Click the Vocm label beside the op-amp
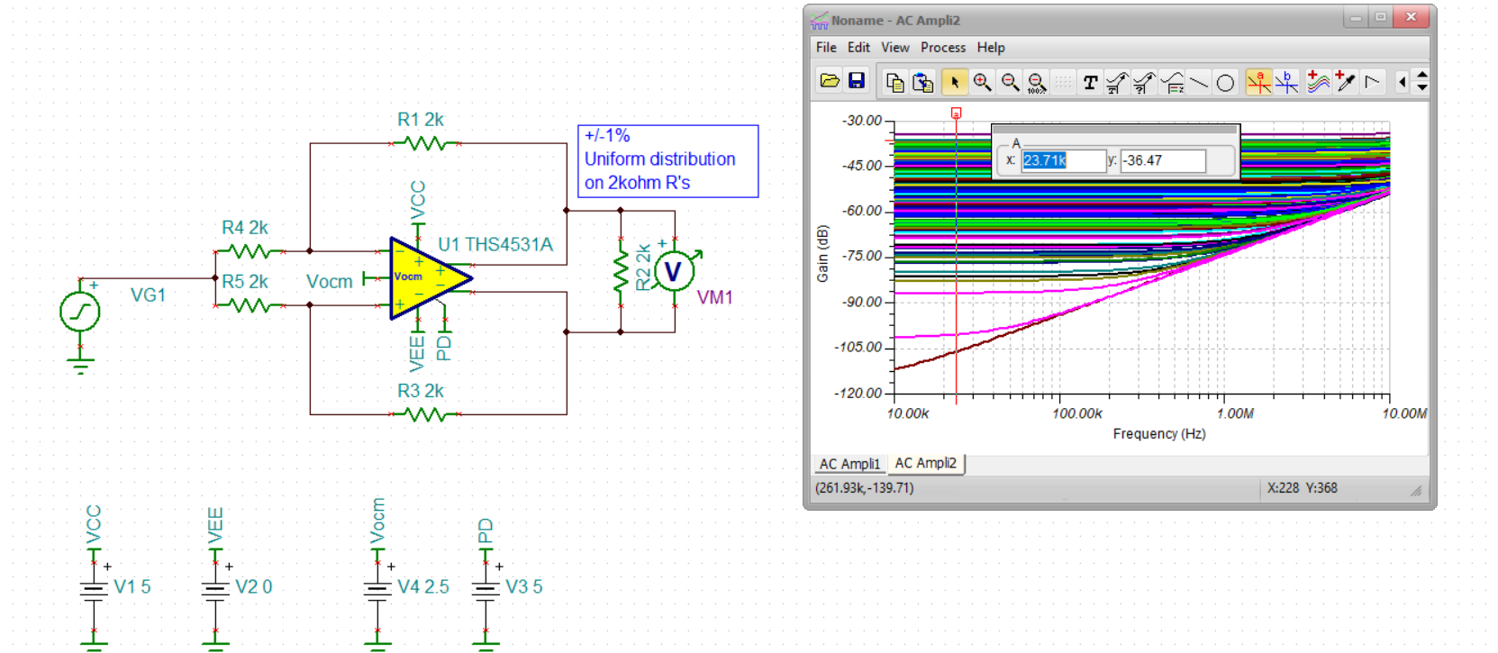The width and height of the screenshot is (1498, 653). (329, 282)
